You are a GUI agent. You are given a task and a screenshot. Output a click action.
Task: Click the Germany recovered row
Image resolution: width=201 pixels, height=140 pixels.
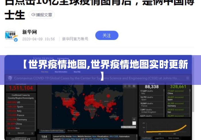point(178,105)
